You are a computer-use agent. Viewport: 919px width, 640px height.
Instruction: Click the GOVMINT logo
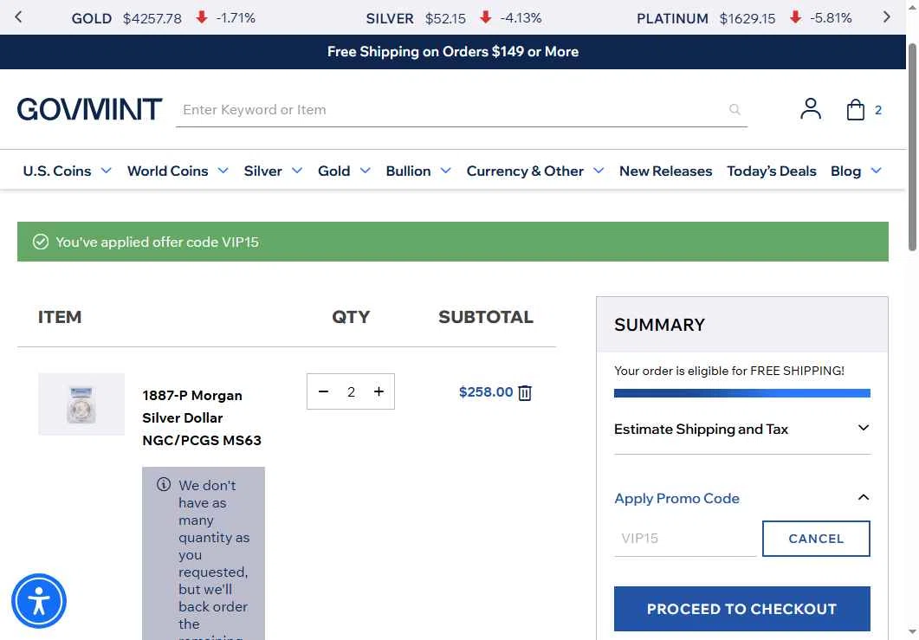tap(89, 109)
